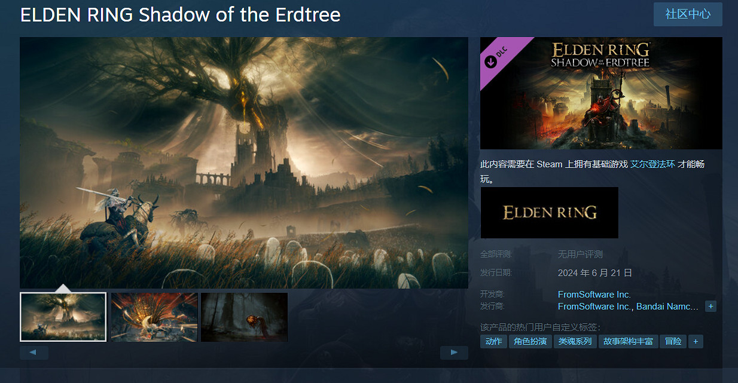This screenshot has height=383, width=738.
Task: Select the 故事架构丰富 tag
Action: tap(628, 341)
